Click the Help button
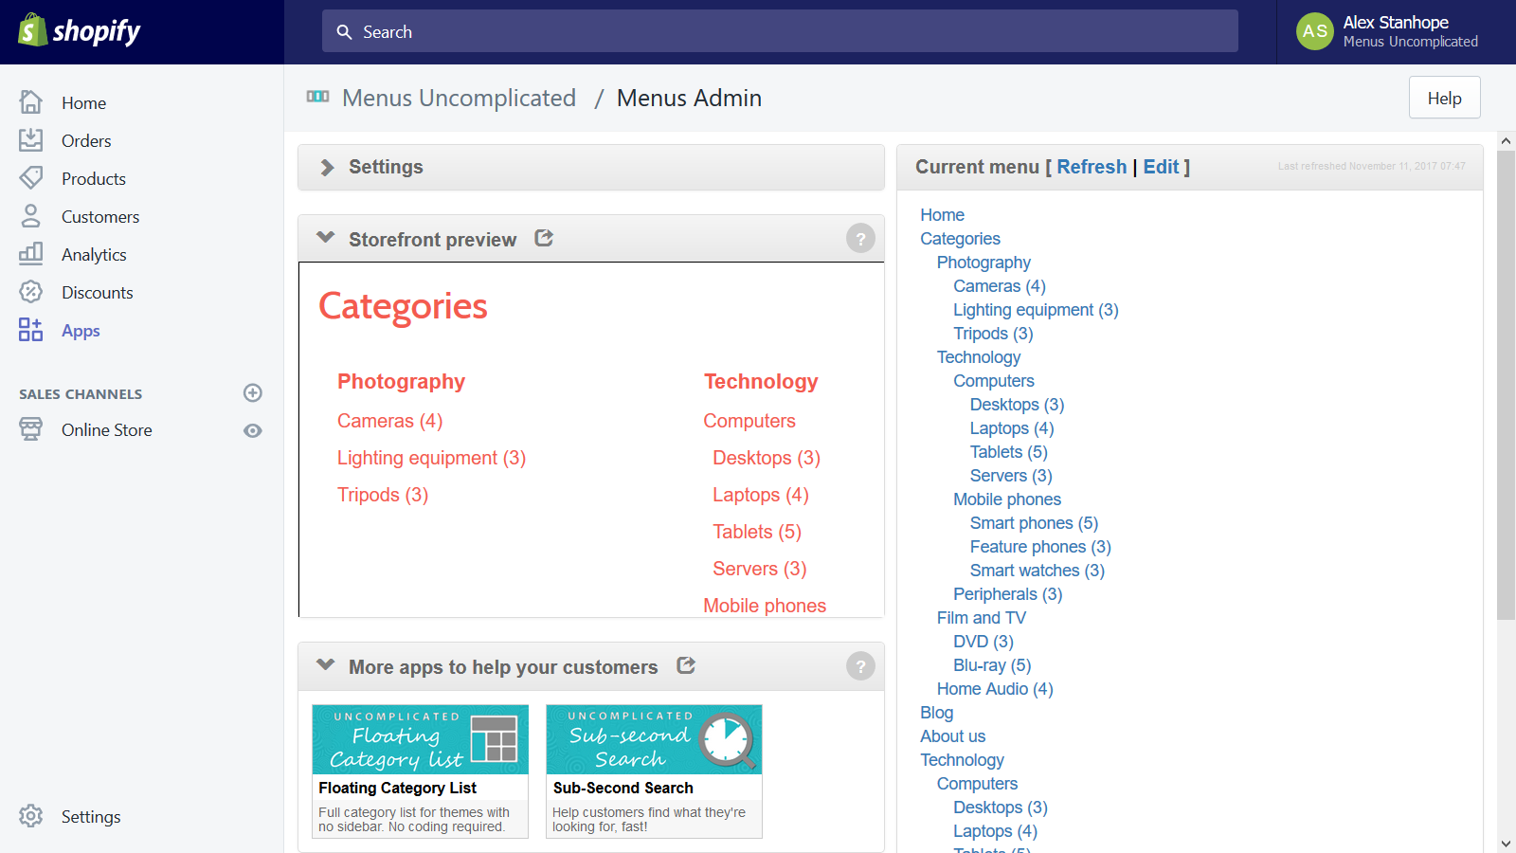This screenshot has height=853, width=1516. [1443, 98]
